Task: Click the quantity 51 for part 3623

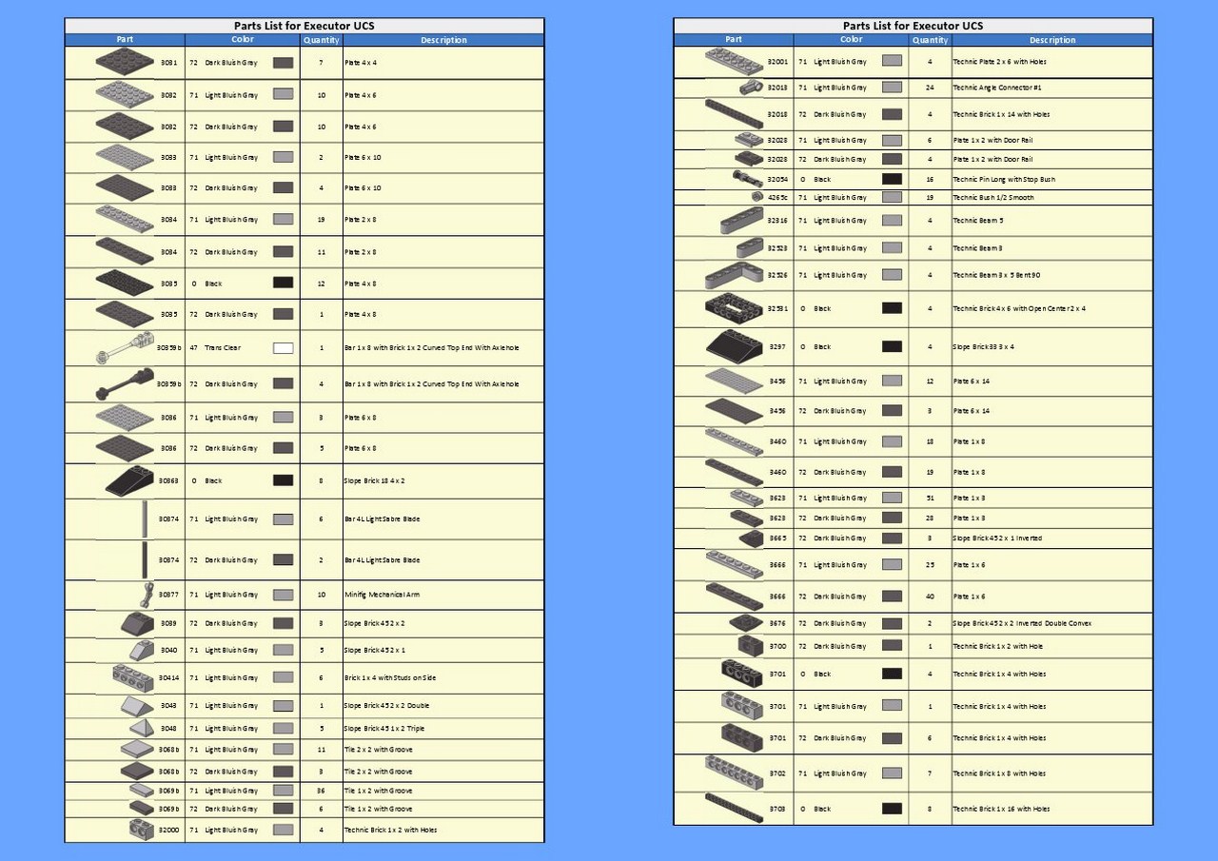Action: click(x=930, y=498)
